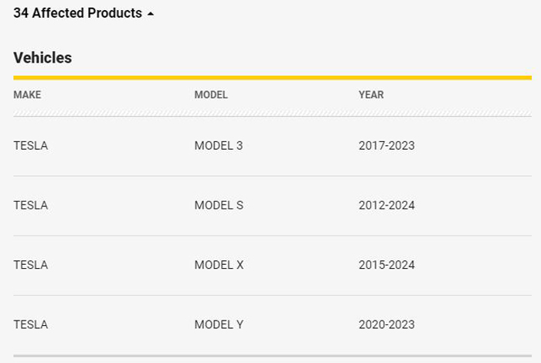This screenshot has width=541, height=363.
Task: Click the MODEL 3 cell
Action: point(219,145)
